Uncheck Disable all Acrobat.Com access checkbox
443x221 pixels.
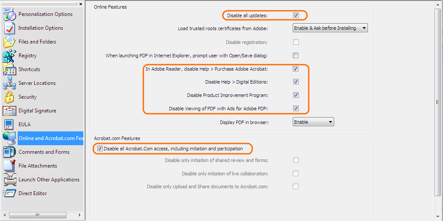pos(100,149)
